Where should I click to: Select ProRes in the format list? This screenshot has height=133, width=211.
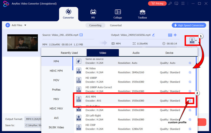point(56,90)
